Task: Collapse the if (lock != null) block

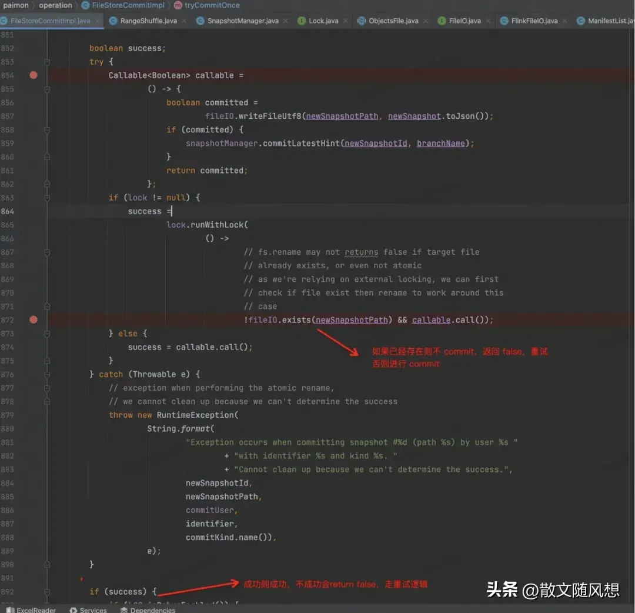Action: tap(47, 198)
